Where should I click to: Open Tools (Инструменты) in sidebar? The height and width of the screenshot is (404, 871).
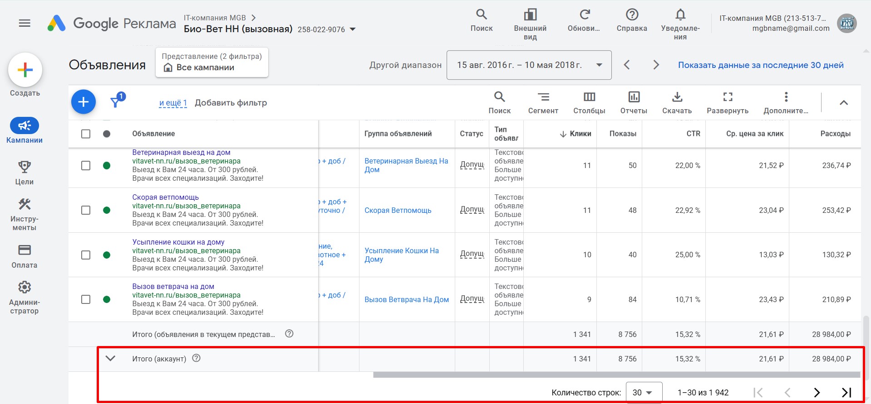[x=25, y=214]
